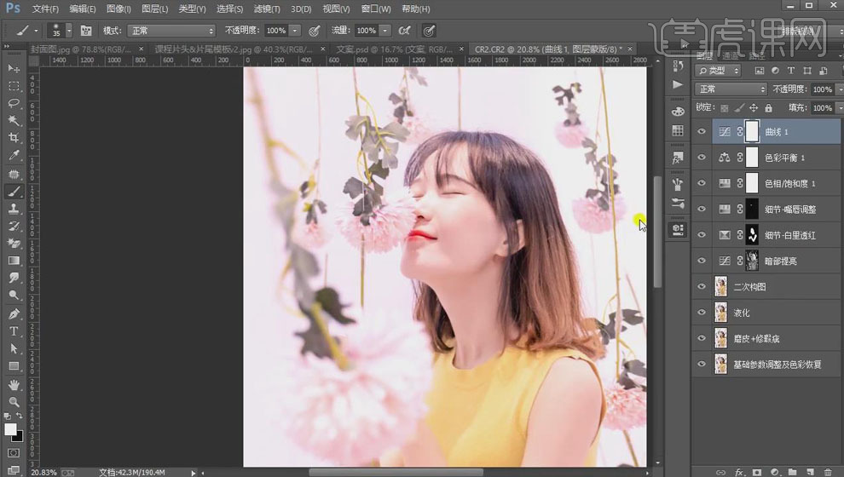Open the brush panel toggle icon
Screen dimensions: 844x477
pyautogui.click(x=86, y=31)
